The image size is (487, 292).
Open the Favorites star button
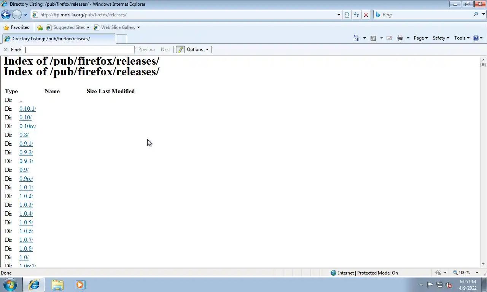tap(16, 27)
